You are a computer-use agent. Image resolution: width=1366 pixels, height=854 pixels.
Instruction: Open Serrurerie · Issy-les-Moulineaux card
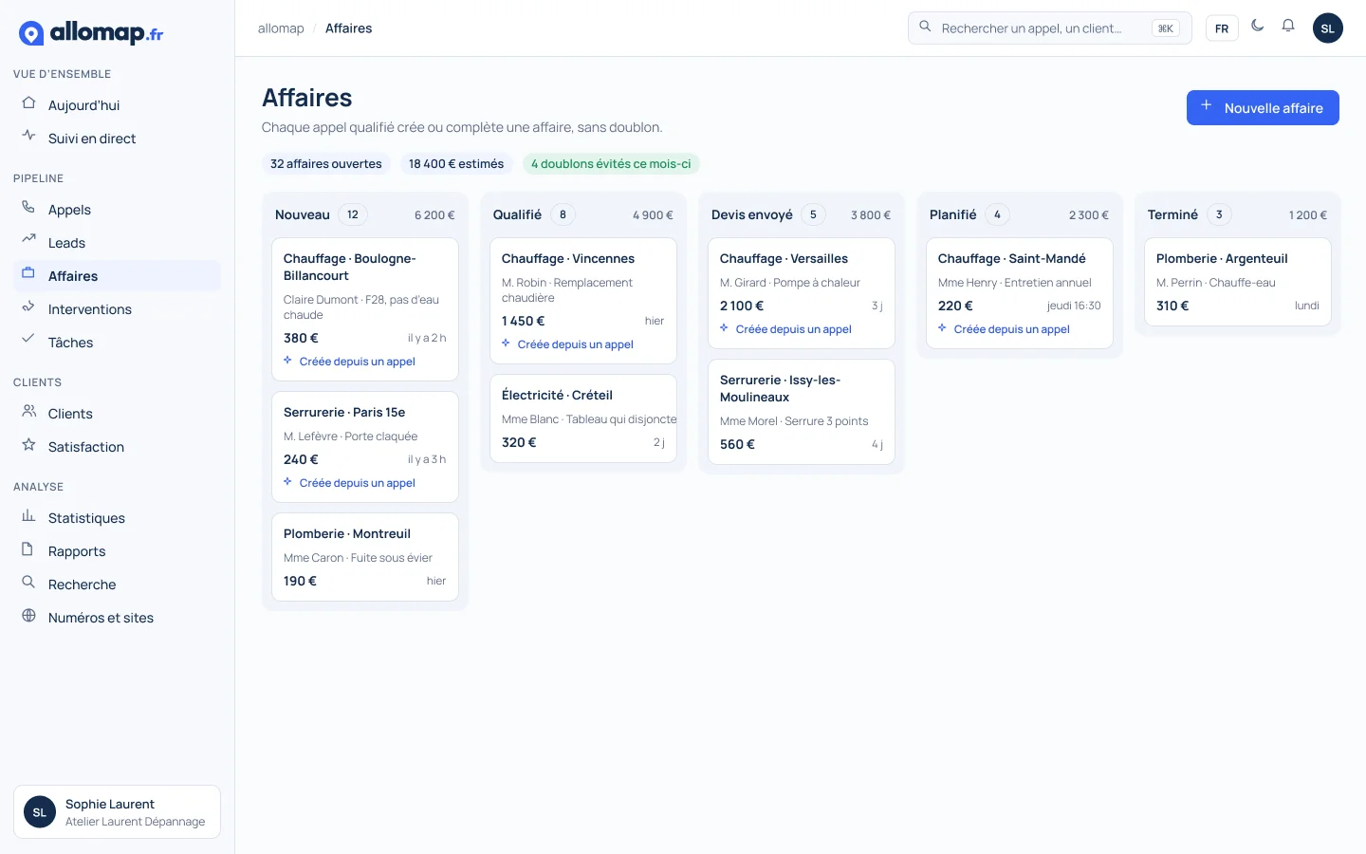(x=802, y=412)
